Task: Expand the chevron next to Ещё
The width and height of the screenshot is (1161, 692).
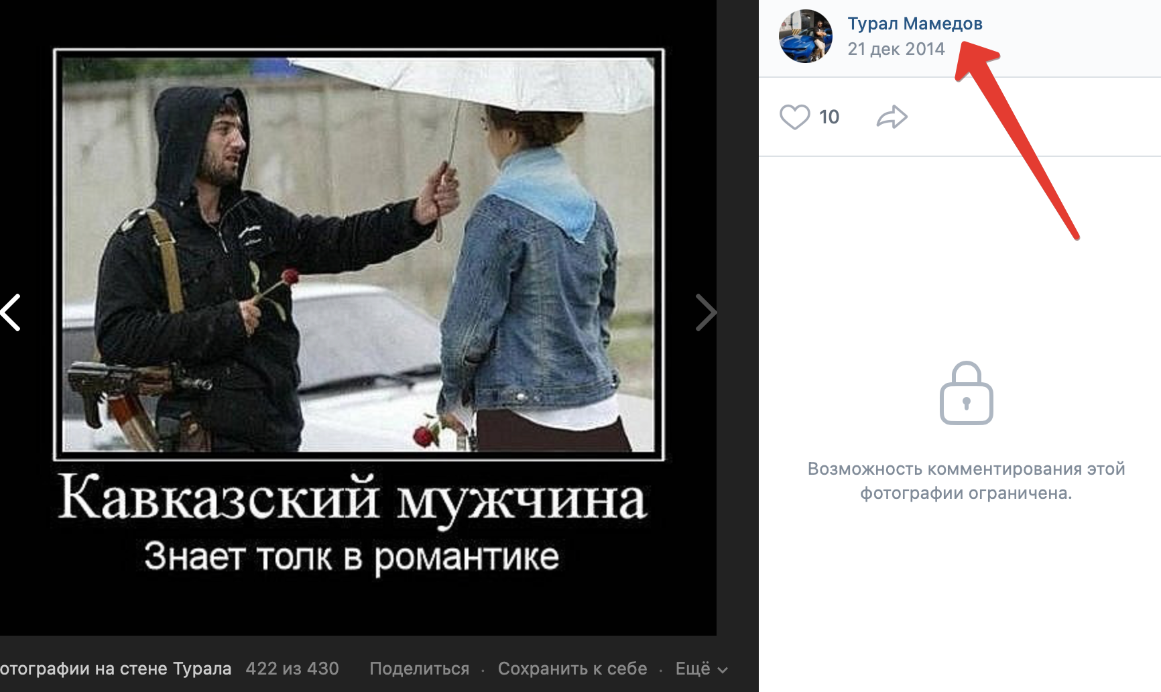Action: click(723, 670)
